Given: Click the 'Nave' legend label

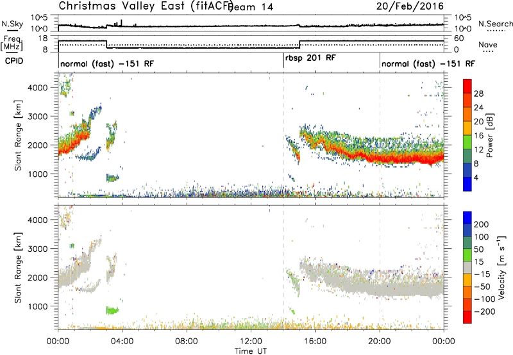Looking at the screenshot, I should tap(488, 45).
